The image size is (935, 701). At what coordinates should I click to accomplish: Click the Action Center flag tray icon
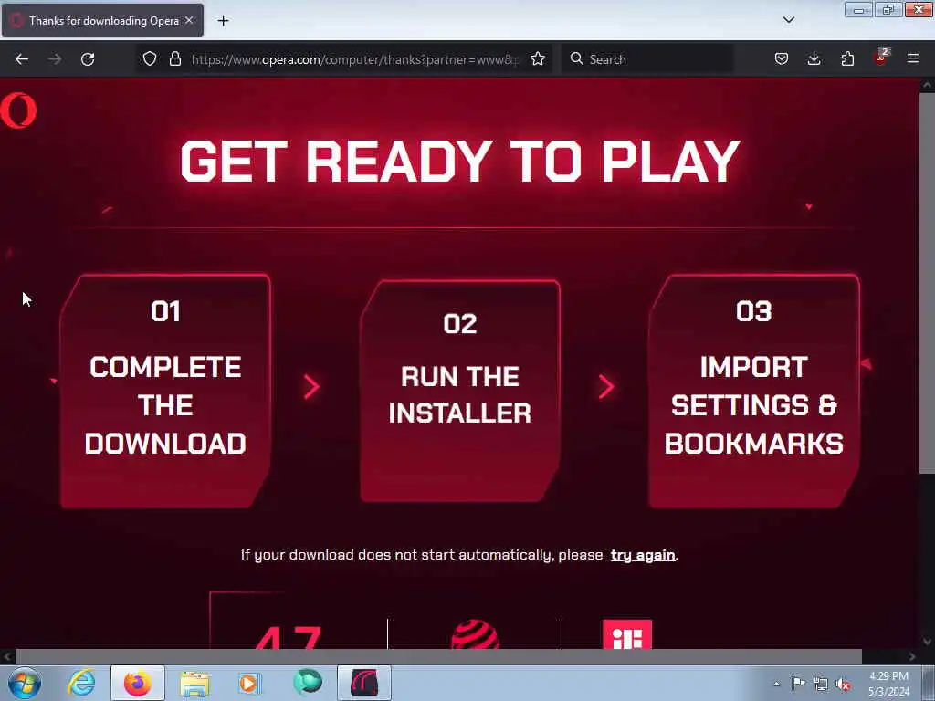(x=798, y=683)
